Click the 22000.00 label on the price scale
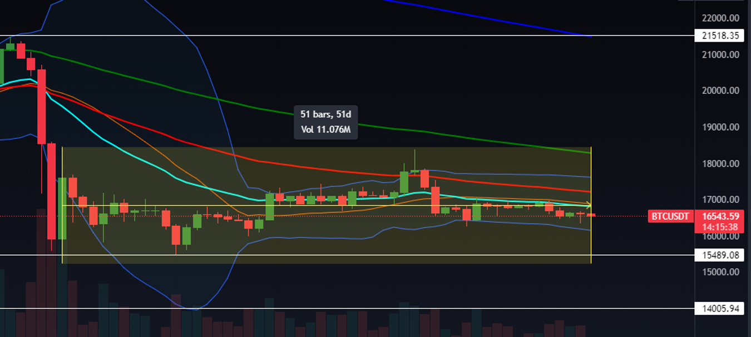 point(721,18)
